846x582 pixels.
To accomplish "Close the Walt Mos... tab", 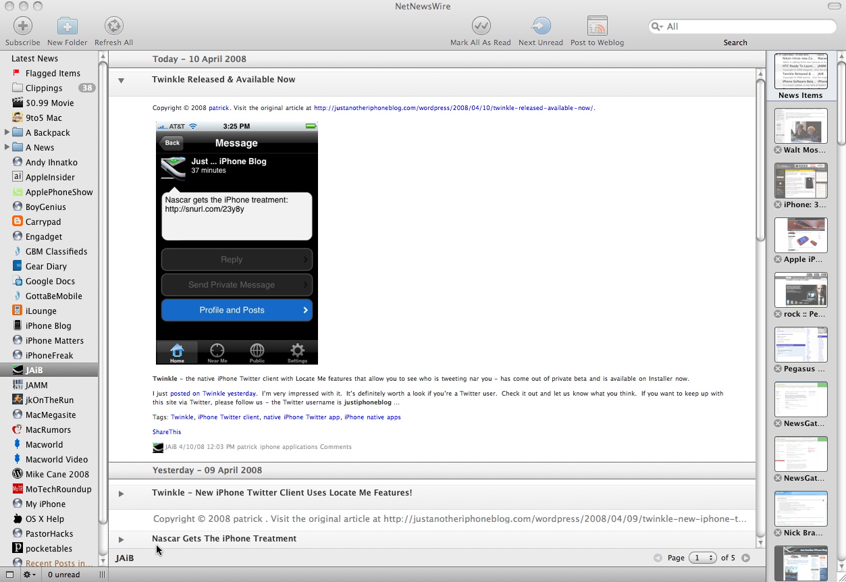I will click(778, 150).
